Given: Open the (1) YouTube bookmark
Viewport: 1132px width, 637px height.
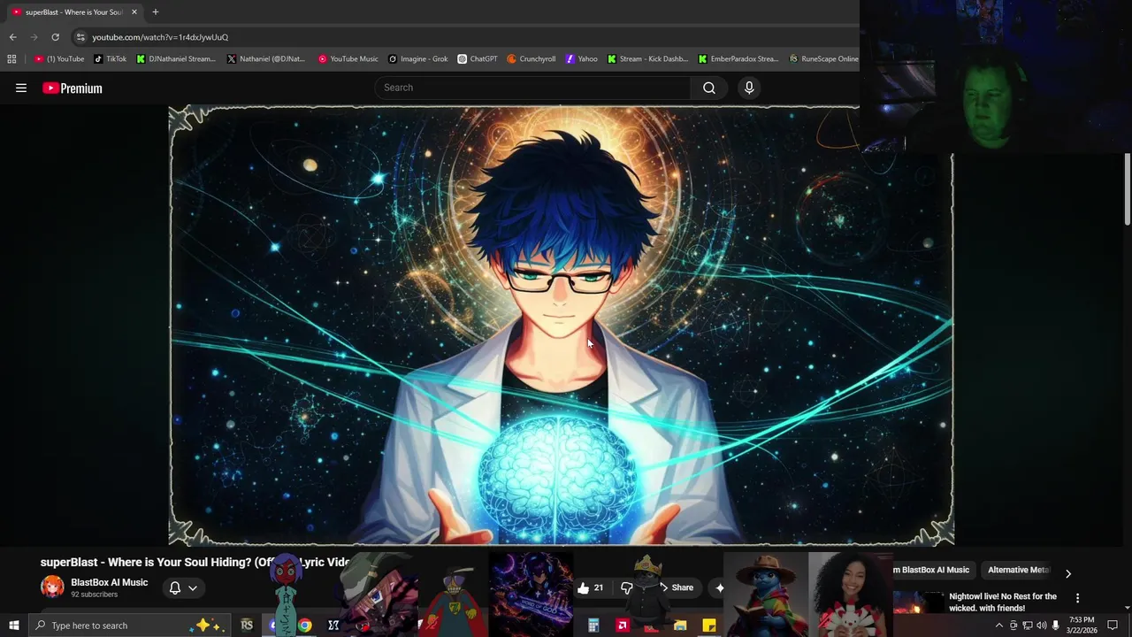Looking at the screenshot, I should 59,59.
